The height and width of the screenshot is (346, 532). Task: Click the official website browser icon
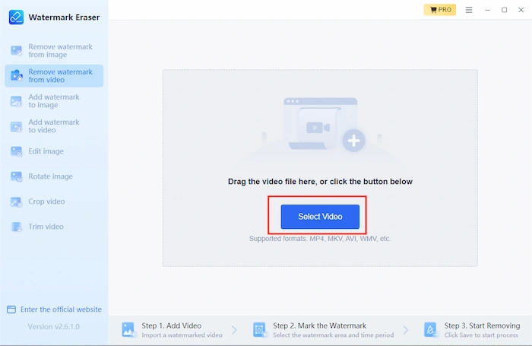[11, 309]
